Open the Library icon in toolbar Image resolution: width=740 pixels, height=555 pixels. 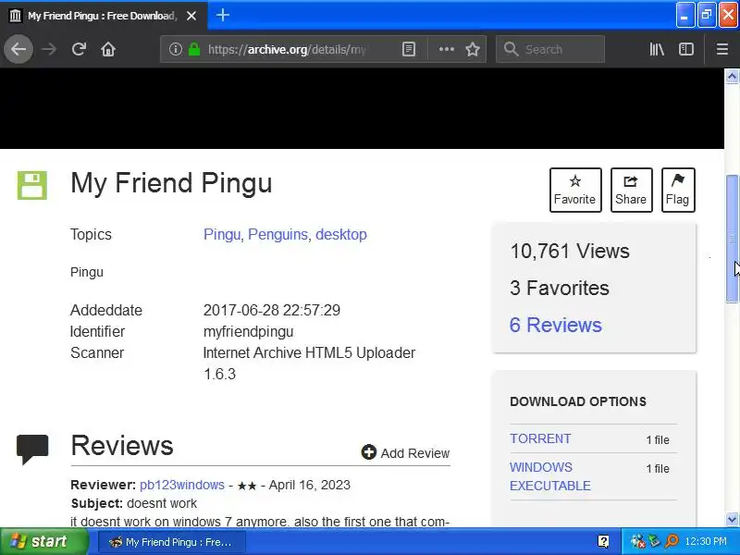point(657,49)
